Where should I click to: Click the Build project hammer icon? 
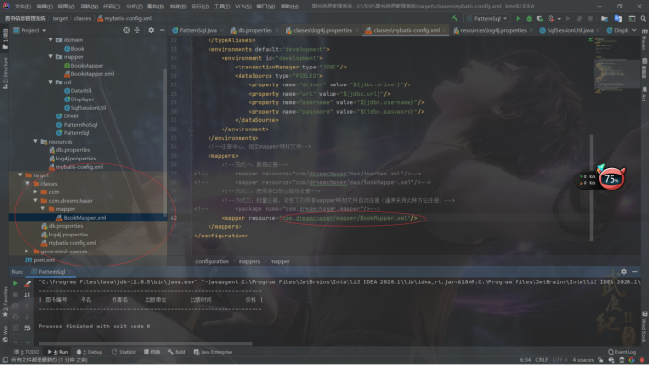[455, 18]
